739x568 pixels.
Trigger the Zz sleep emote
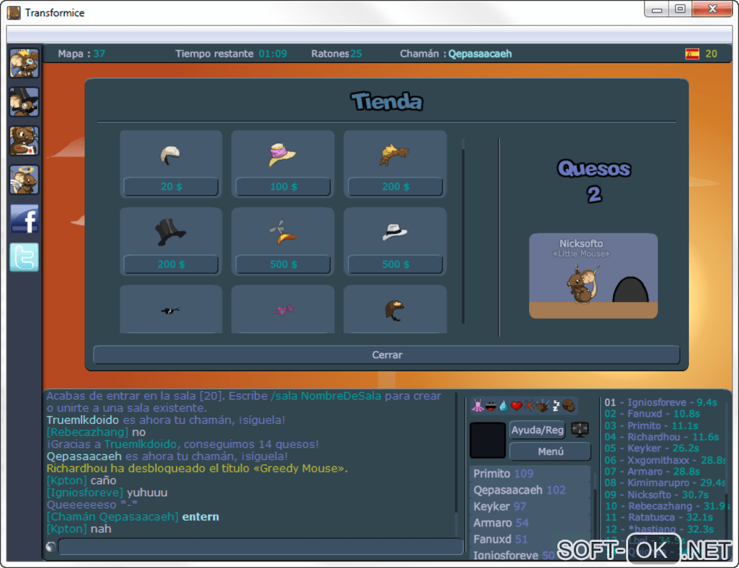pyautogui.click(x=556, y=406)
